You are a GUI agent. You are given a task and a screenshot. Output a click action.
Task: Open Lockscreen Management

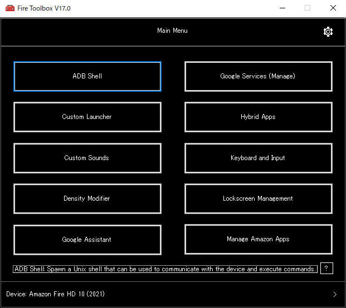click(x=259, y=198)
